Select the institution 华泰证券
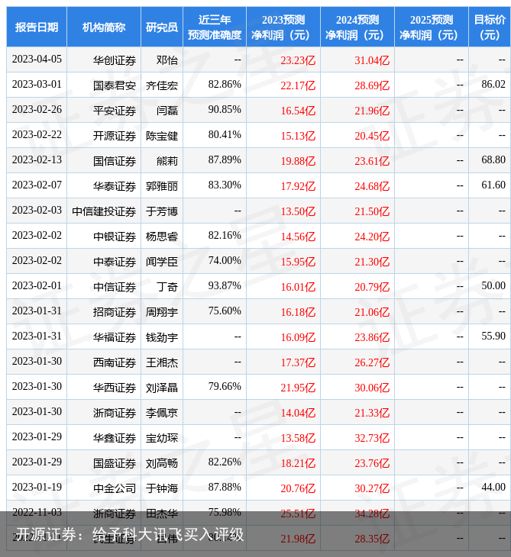511x557 pixels. coord(115,186)
